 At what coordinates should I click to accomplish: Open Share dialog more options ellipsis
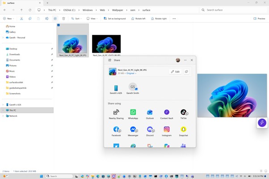pos(185,60)
